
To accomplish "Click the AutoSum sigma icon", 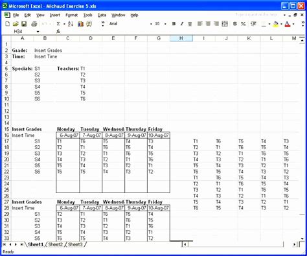I will (58, 24).
